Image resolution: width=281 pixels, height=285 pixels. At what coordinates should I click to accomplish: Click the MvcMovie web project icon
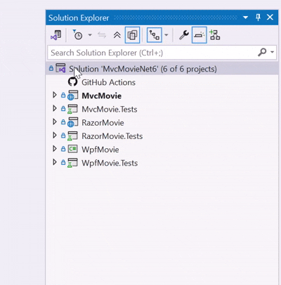[72, 95]
